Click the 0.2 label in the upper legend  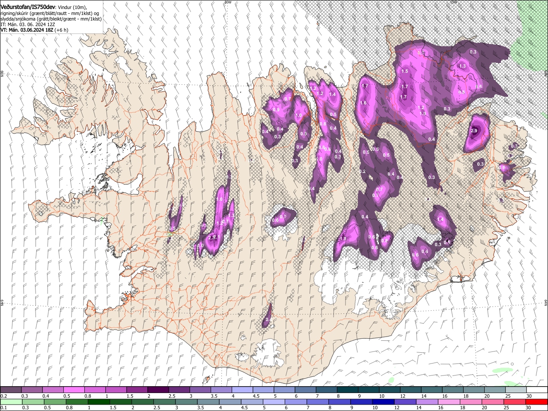(x=3, y=396)
